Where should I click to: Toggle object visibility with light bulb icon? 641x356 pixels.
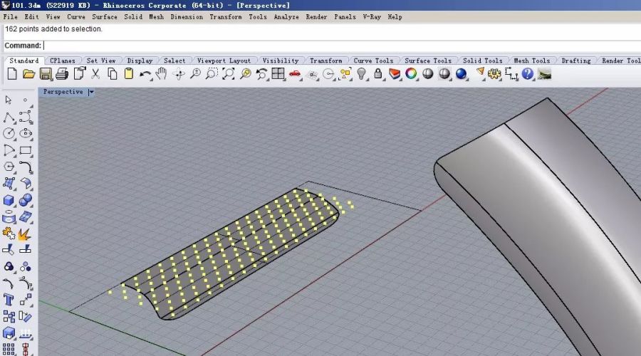coord(361,73)
